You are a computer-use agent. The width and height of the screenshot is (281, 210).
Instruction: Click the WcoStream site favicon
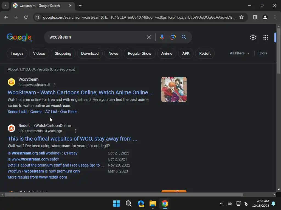12,82
